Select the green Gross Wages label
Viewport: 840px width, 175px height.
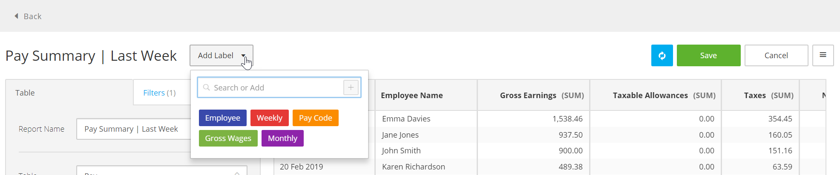228,138
